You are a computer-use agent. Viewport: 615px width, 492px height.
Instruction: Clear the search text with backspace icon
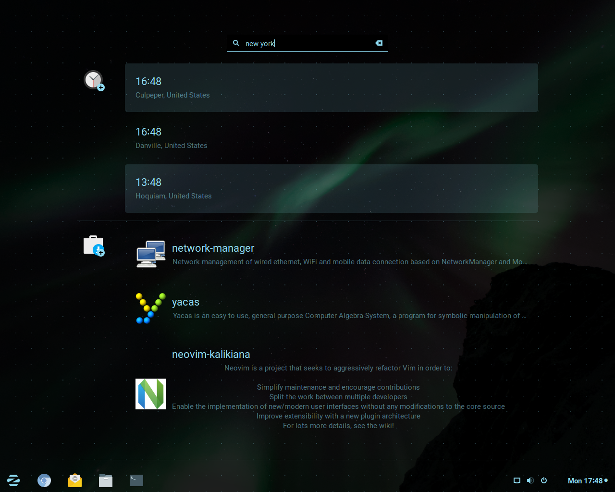[x=379, y=43]
